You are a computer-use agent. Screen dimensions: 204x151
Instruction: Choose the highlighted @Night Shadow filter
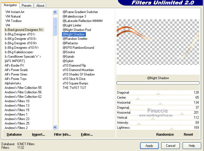click(74, 34)
